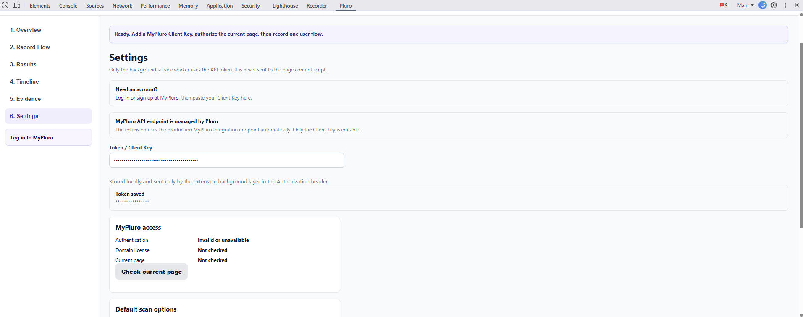Viewport: 803px width, 317px height.
Task: Click the Log in to MyPluro button
Action: 48,137
